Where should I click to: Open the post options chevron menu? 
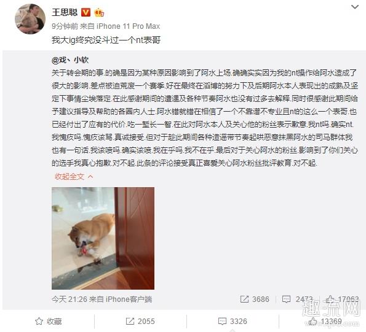coord(355,7)
